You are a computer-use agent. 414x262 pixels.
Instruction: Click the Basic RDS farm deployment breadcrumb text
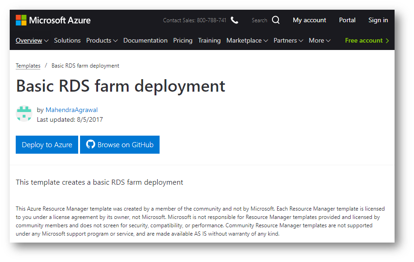point(85,66)
